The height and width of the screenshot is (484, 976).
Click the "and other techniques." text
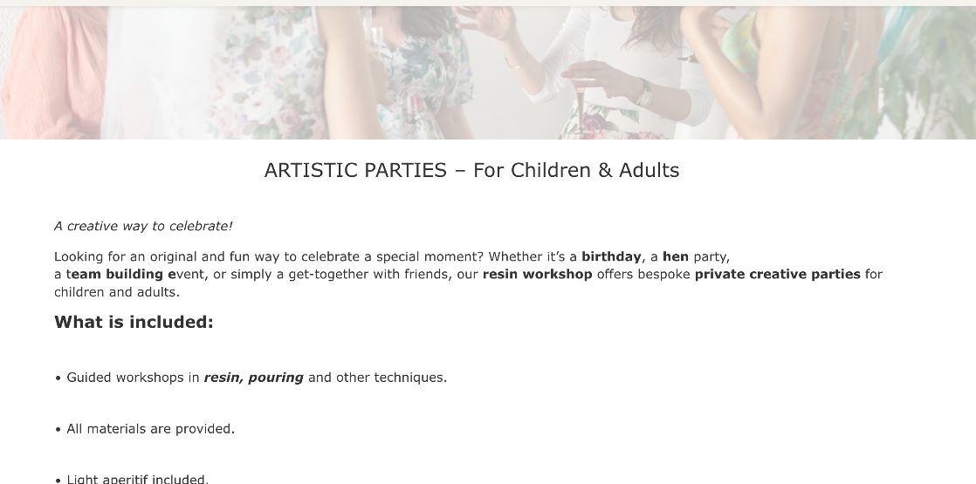pos(377,378)
